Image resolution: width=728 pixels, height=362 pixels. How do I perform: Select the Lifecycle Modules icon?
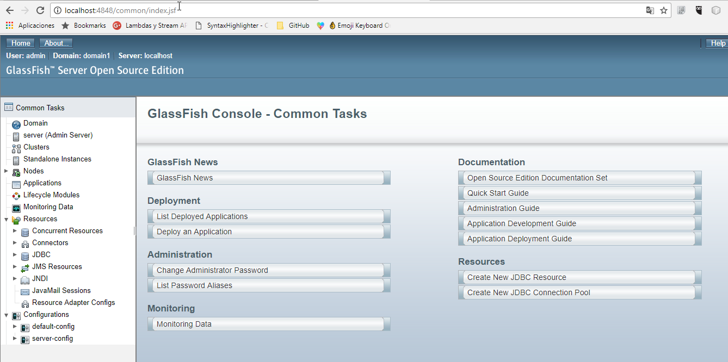click(16, 195)
